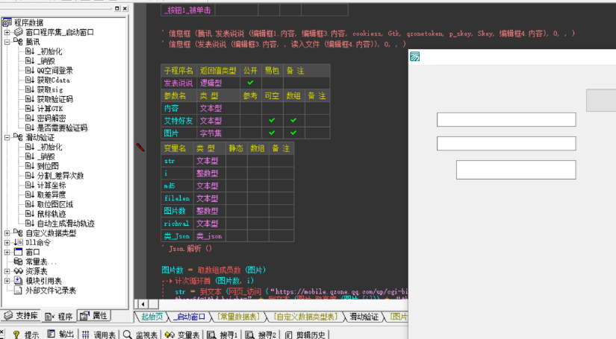Expand the 模块引用表 node
Image resolution: width=616 pixels, height=339 pixels.
coord(7,281)
